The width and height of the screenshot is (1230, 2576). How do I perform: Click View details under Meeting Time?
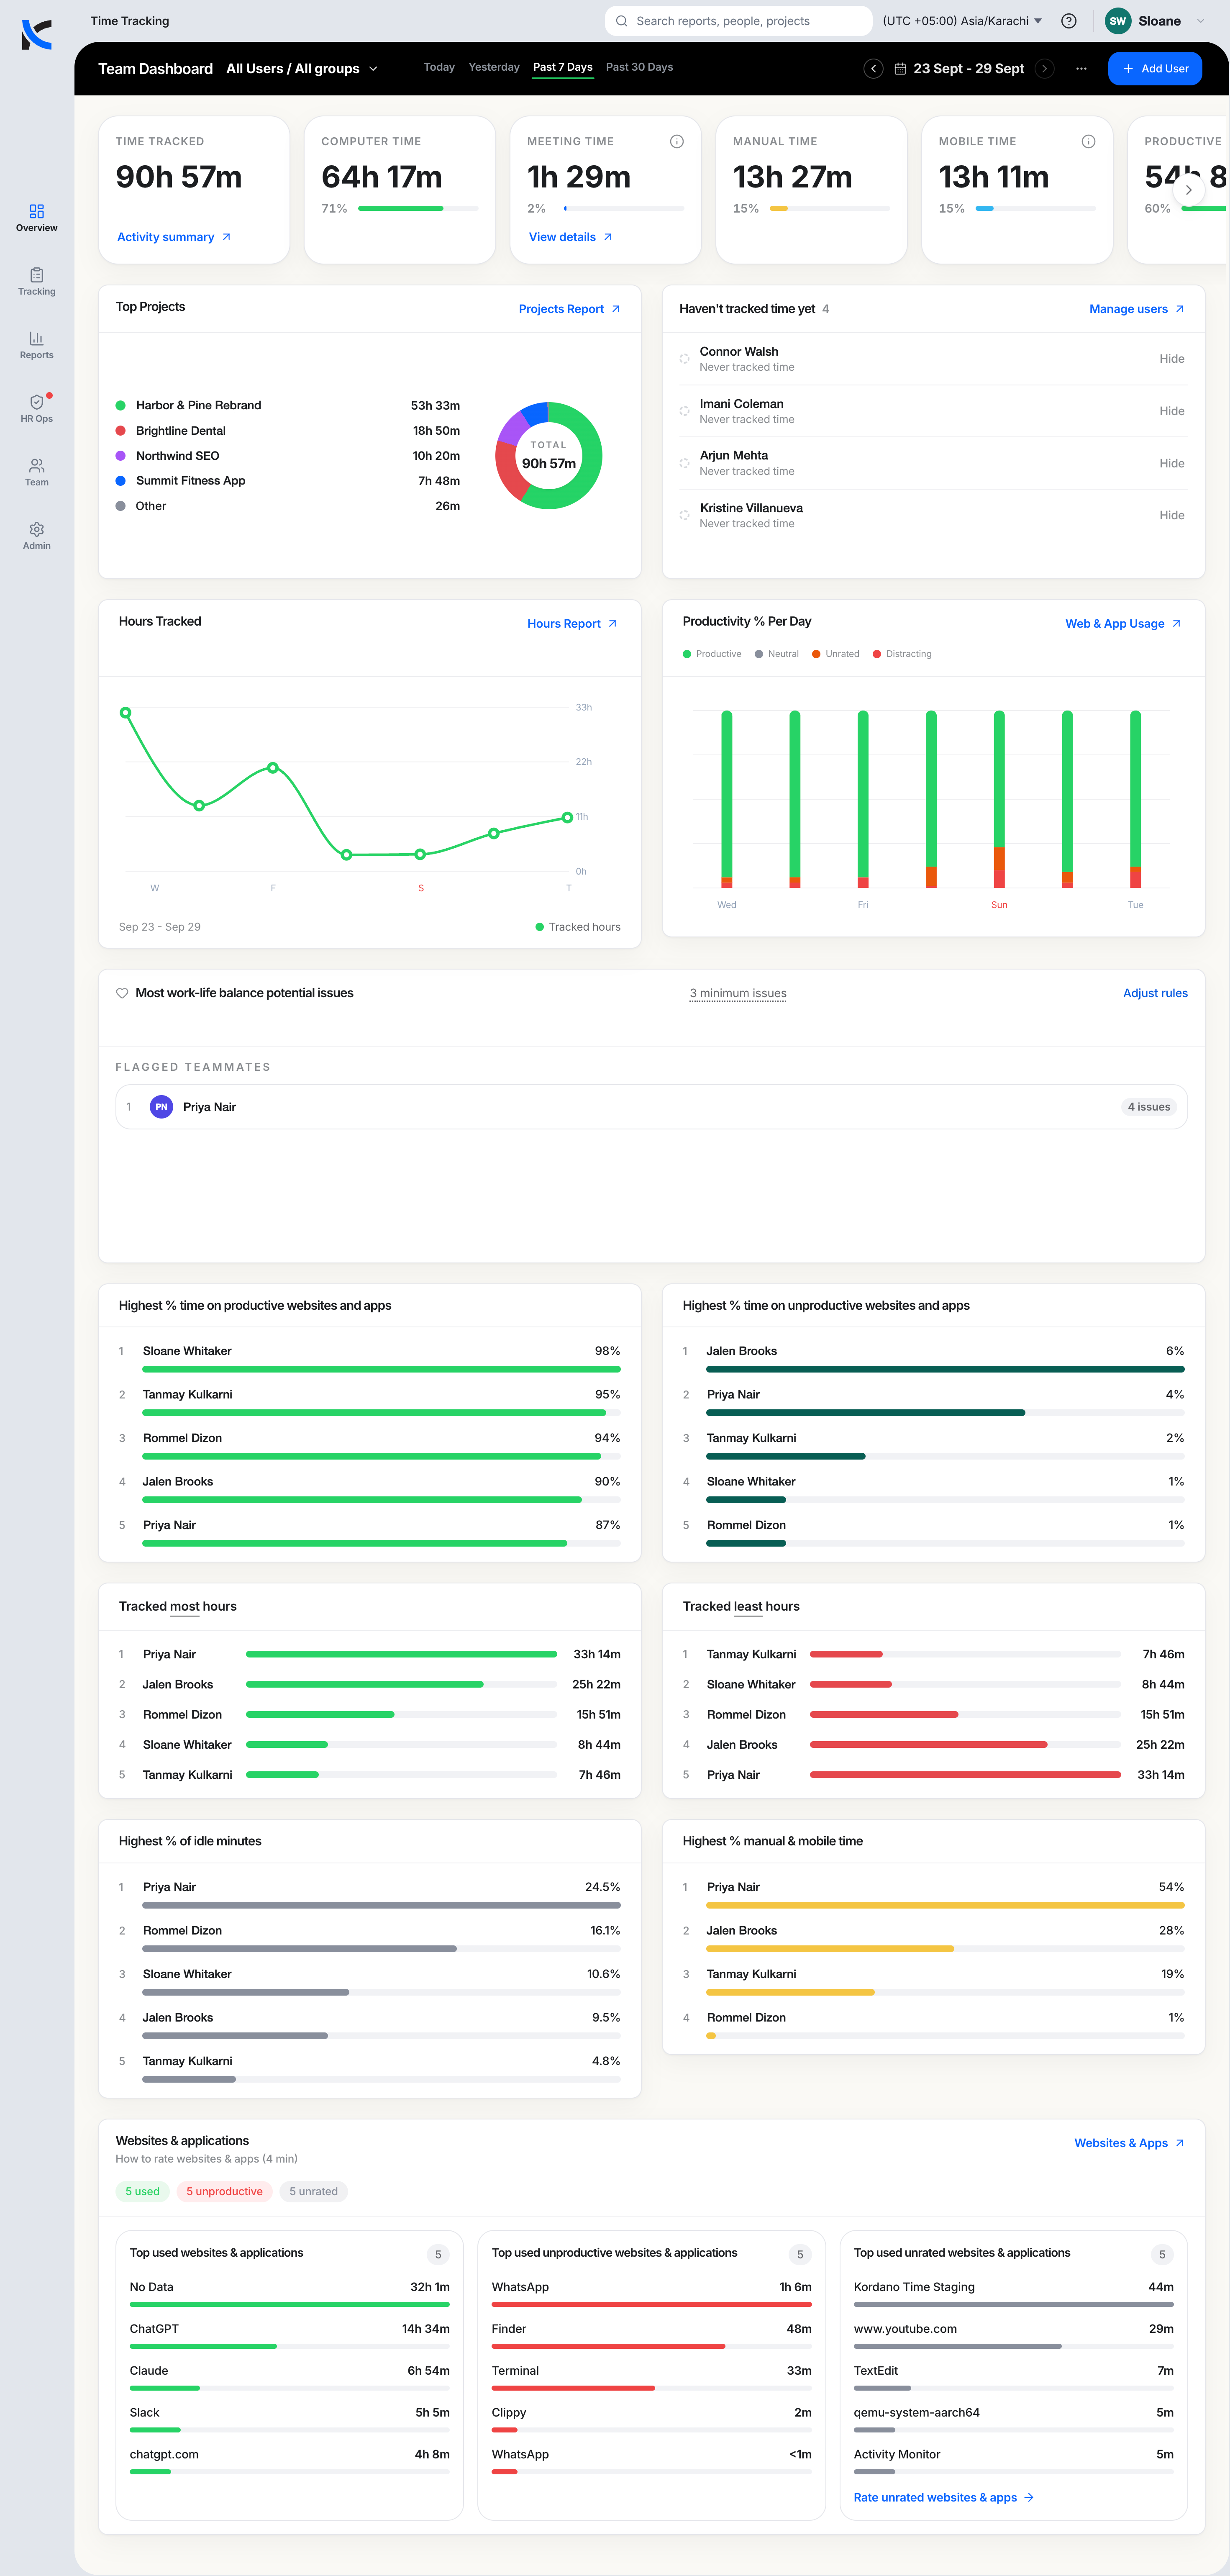[570, 237]
